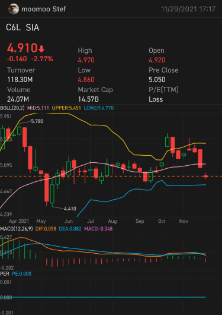Select the Apr 2021 date axis label
The image size is (222, 315).
tap(19, 221)
